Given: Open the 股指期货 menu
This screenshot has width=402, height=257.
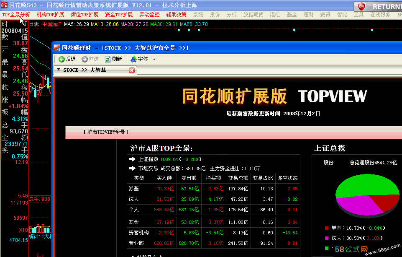Looking at the screenshot, I should (253, 15).
